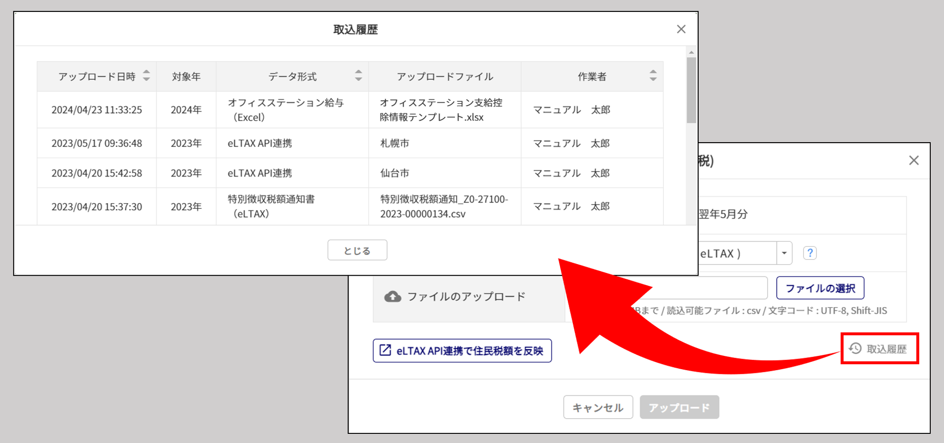Select the 2024/04/23 11:33:25 history row

click(97, 110)
